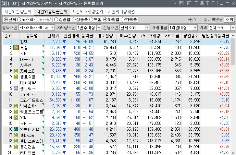Image resolution: width=236 pixels, height=155 pixels.
Task: Switch to the 시간외등락률순위 tab
Action: coord(52,12)
